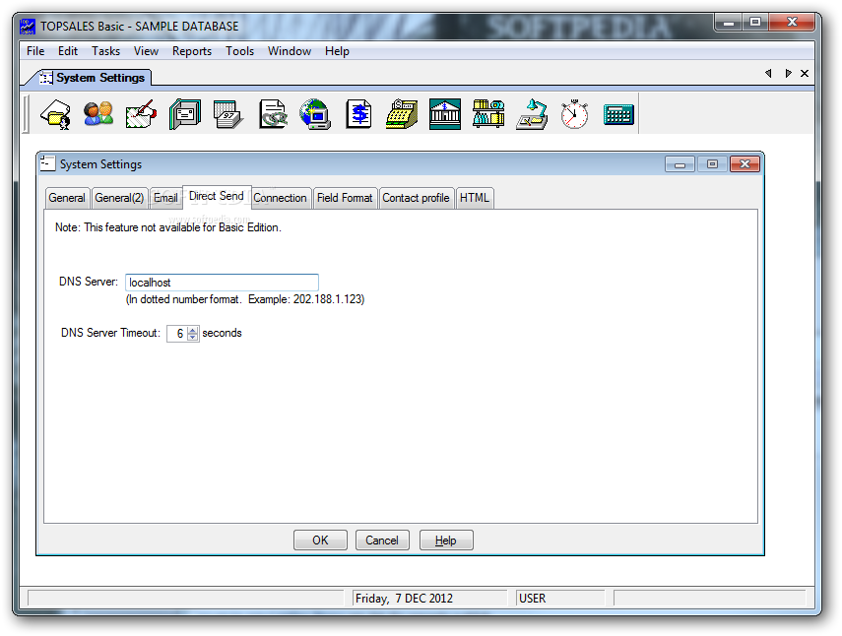842x636 pixels.
Task: Click the toolbar drag handle grip
Action: click(x=26, y=114)
